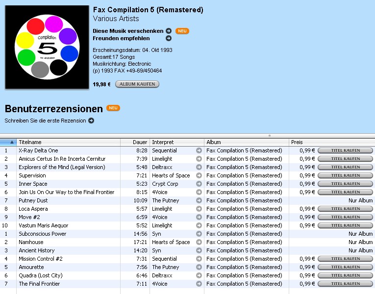375x294 pixels.
Task: Sort by track number column header
Action: pyautogui.click(x=8, y=142)
